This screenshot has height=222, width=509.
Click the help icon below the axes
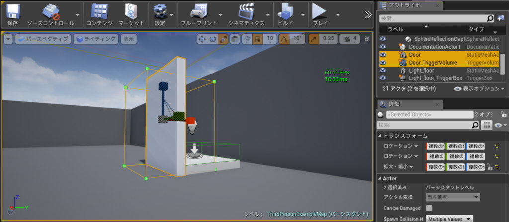[x=10, y=212]
